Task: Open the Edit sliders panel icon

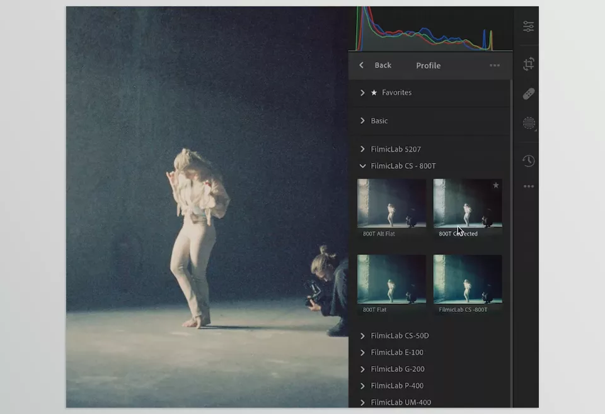Action: [x=528, y=26]
